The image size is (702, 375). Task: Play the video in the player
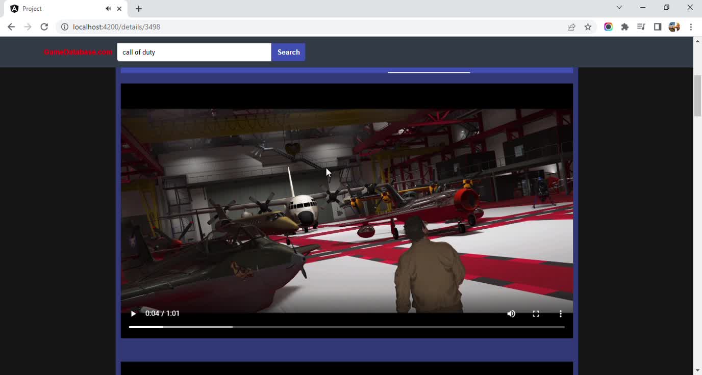point(133,313)
